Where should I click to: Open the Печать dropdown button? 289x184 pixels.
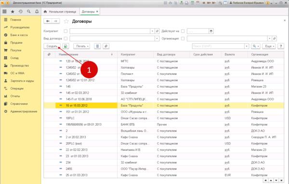(82, 46)
